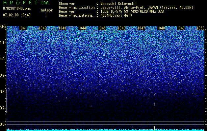Click the 0.7 frequency axis label

coord(3,108)
